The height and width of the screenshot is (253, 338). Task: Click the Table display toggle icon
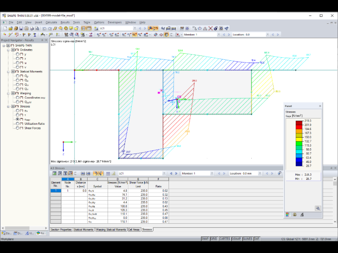89,28
